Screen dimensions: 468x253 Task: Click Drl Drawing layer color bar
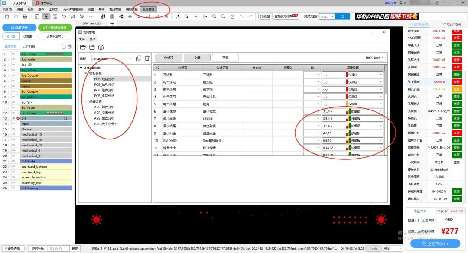tap(46, 188)
